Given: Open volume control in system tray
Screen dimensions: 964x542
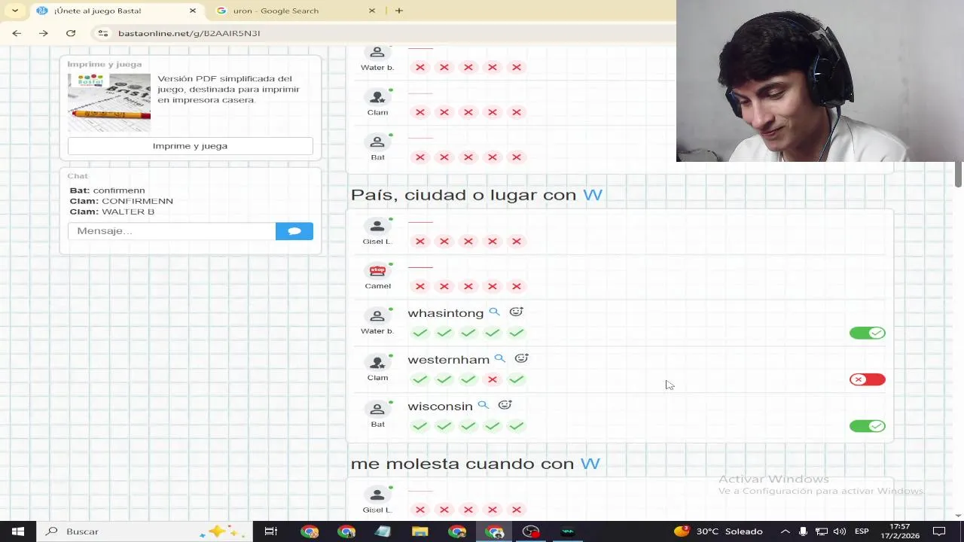Looking at the screenshot, I should (840, 531).
